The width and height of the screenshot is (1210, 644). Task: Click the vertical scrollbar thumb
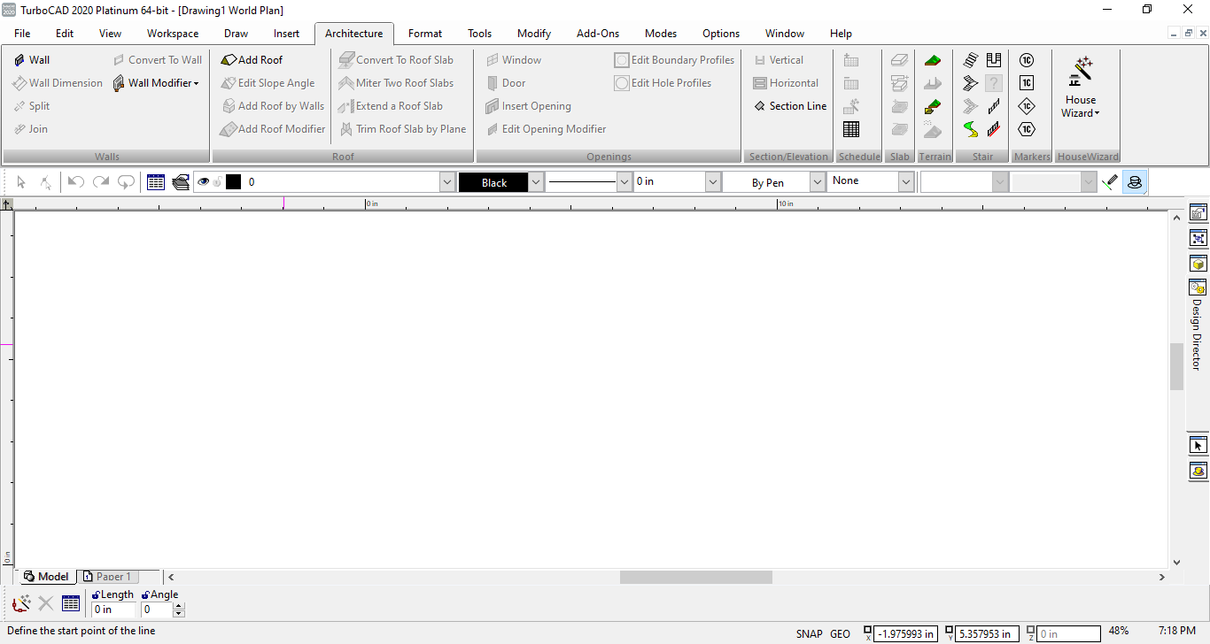[x=1176, y=366]
